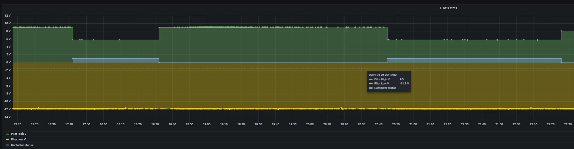
Task: Click the tooltip timestamp 2024-04-26 20:19:02
Action: pyautogui.click(x=382, y=75)
